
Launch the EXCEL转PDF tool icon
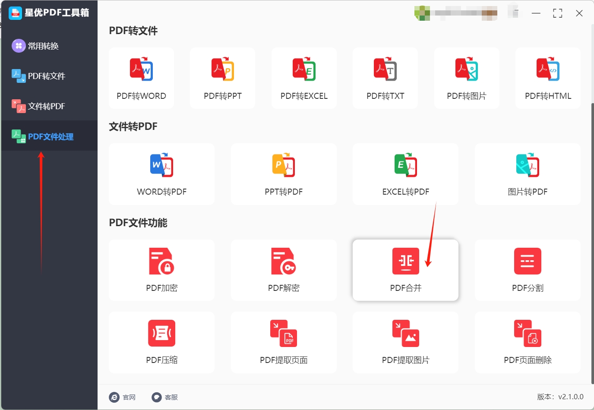point(406,165)
